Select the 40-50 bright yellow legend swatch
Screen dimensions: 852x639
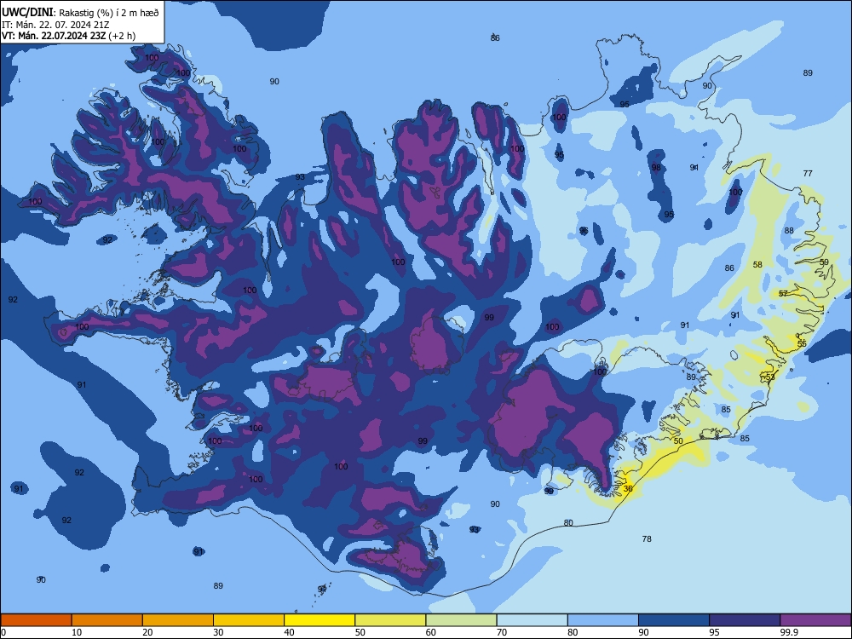coord(319,620)
